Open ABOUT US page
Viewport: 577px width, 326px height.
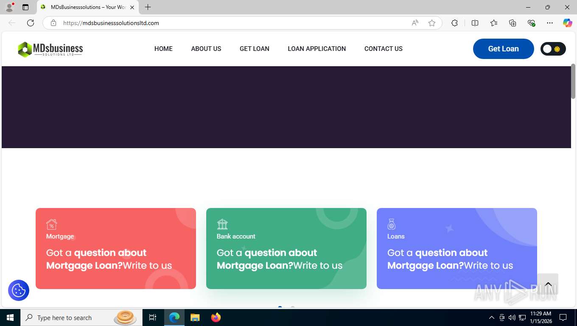pos(206,49)
